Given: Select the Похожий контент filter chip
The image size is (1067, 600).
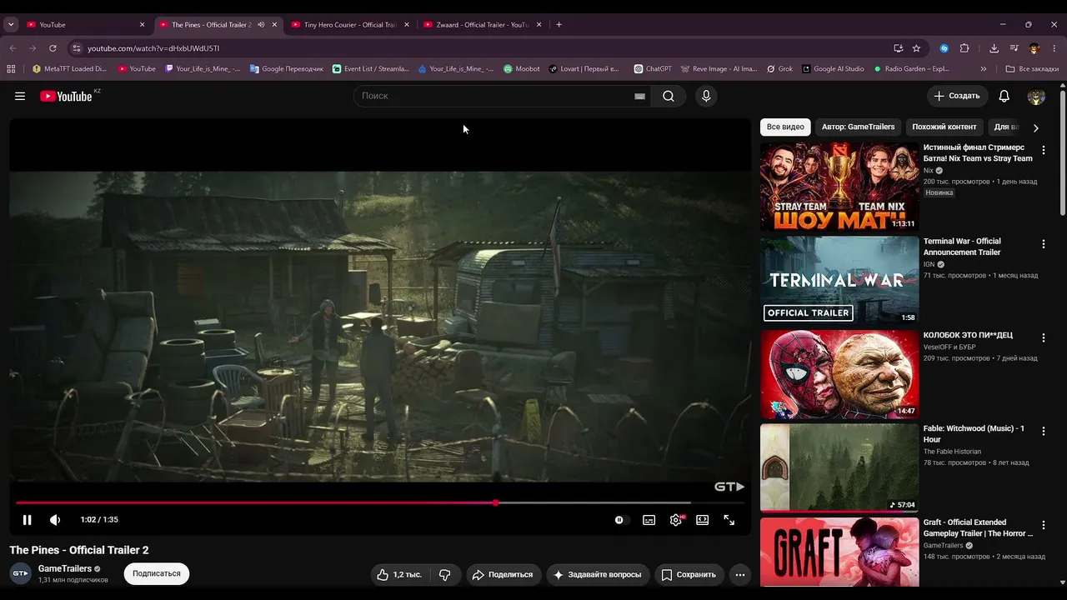Looking at the screenshot, I should pyautogui.click(x=944, y=127).
